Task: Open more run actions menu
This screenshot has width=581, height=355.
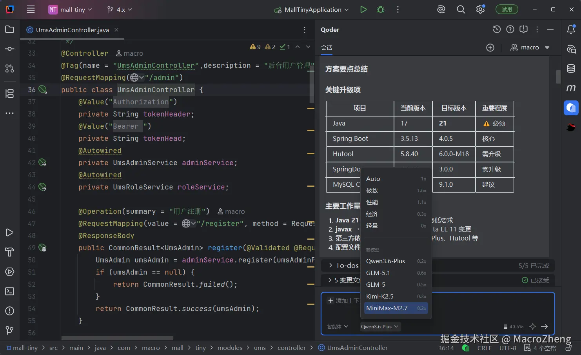Action: point(398,9)
